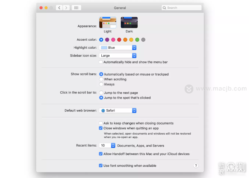Select the Light appearance thumbnail

tap(108, 22)
